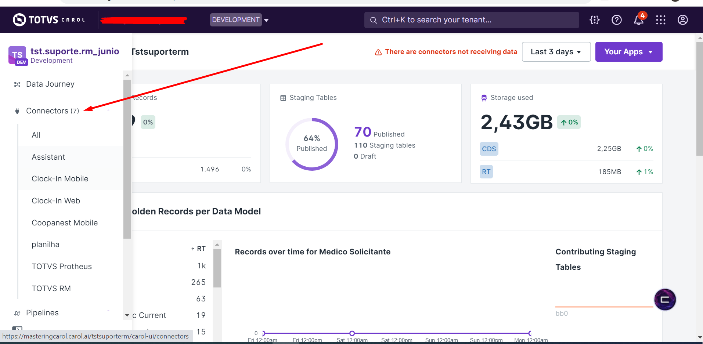Select the TOTVS RM connector
Image resolution: width=703 pixels, height=344 pixels.
pos(51,289)
